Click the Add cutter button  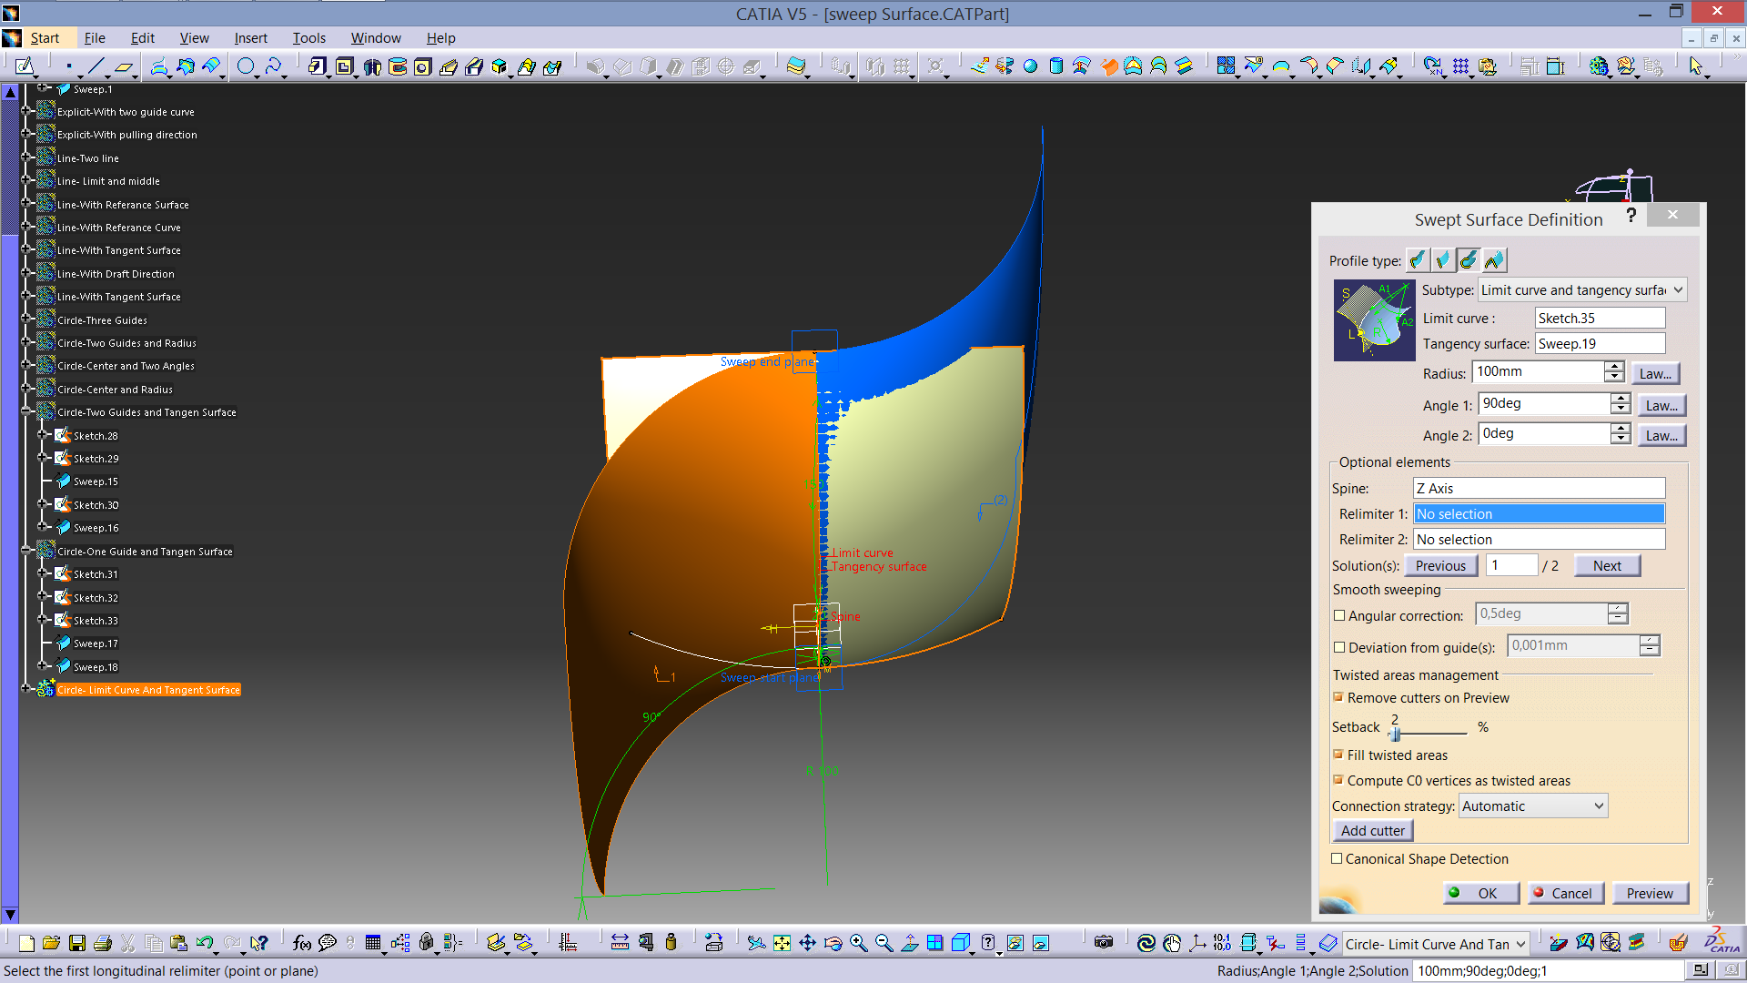pos(1373,830)
